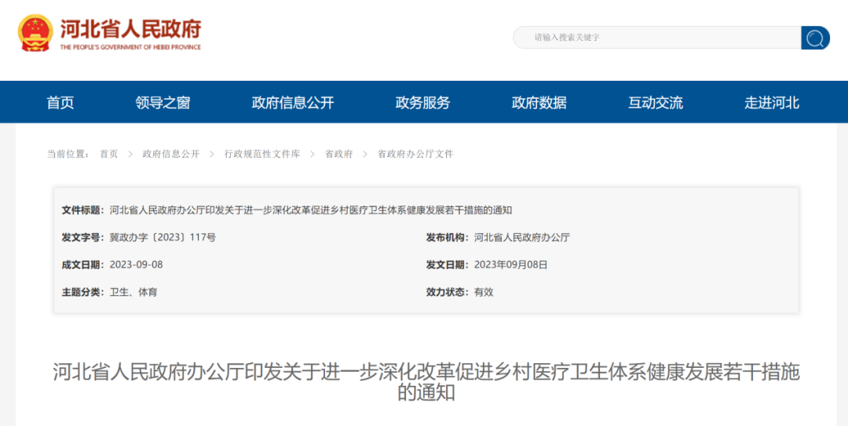Click the search magnifier icon button
Viewport: 848px width, 426px height.
815,38
